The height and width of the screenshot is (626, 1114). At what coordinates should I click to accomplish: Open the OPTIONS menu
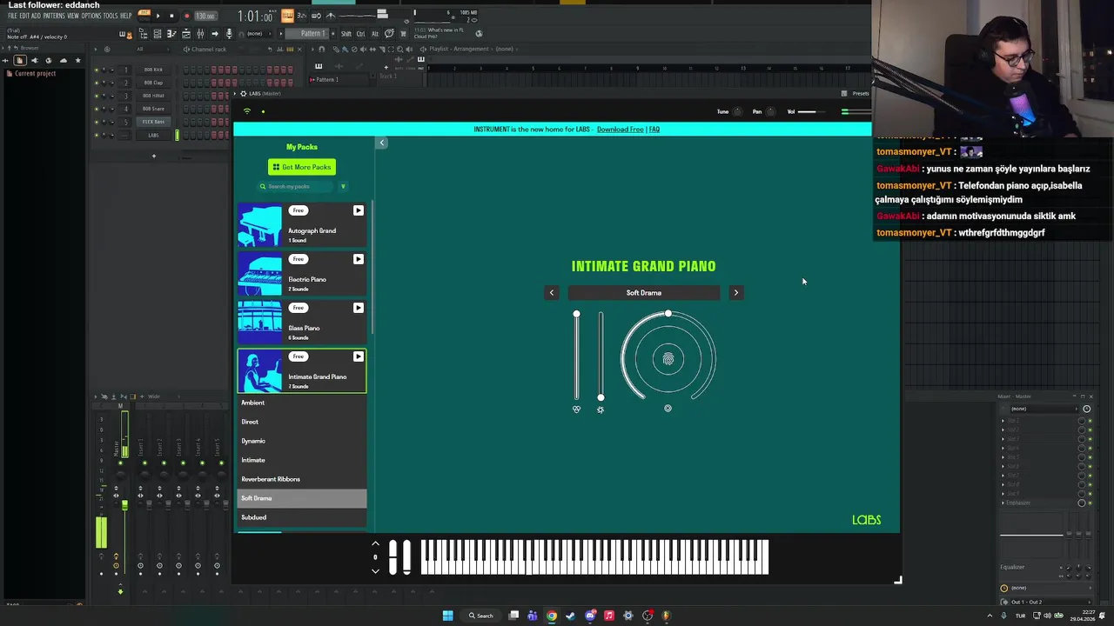91,16
